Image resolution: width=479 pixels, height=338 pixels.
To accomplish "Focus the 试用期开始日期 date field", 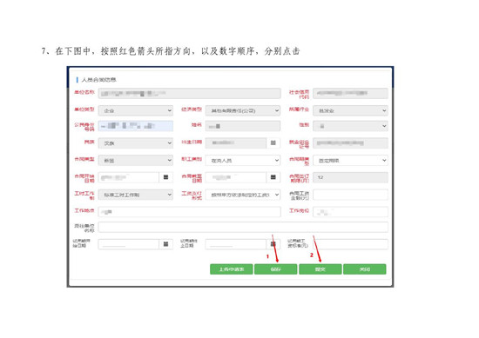I will coord(129,244).
